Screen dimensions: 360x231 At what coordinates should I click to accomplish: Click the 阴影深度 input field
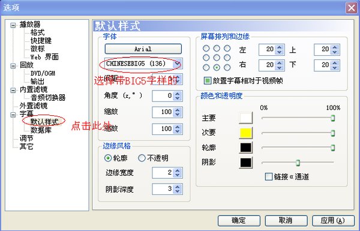(x=163, y=189)
